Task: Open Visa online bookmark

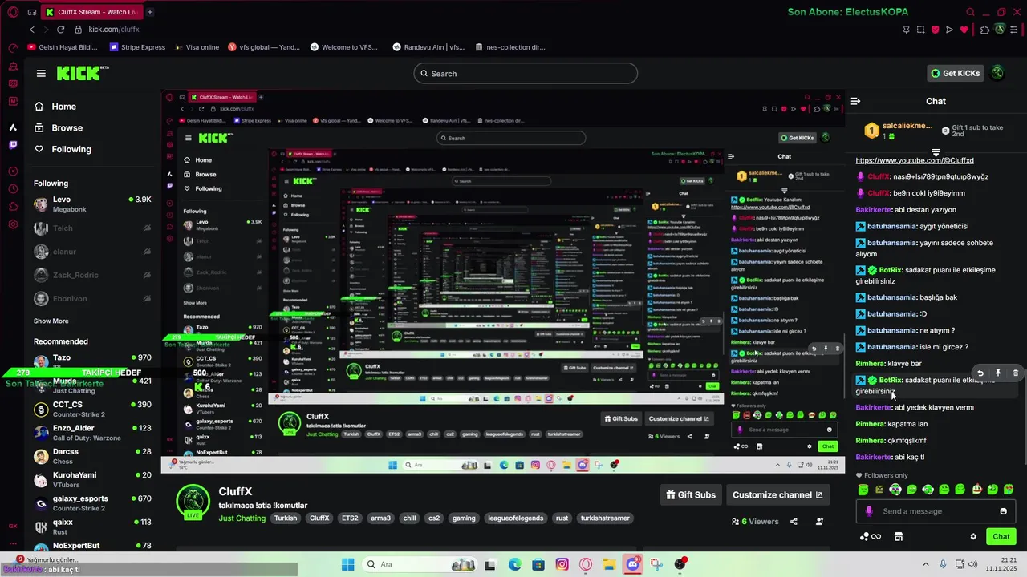Action: (x=197, y=47)
